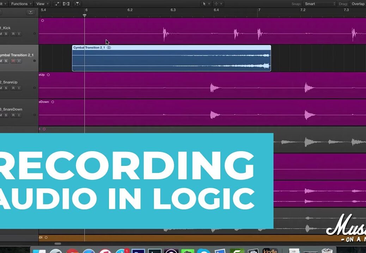Open the Drag mode dropdown showing Overlap

[x=358, y=4]
